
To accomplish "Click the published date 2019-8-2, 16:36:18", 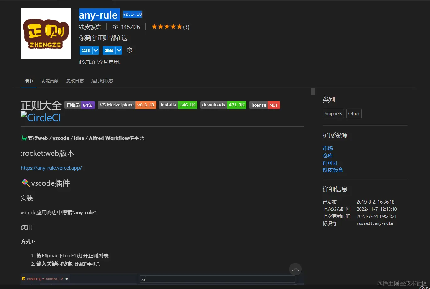I will click(x=375, y=202).
